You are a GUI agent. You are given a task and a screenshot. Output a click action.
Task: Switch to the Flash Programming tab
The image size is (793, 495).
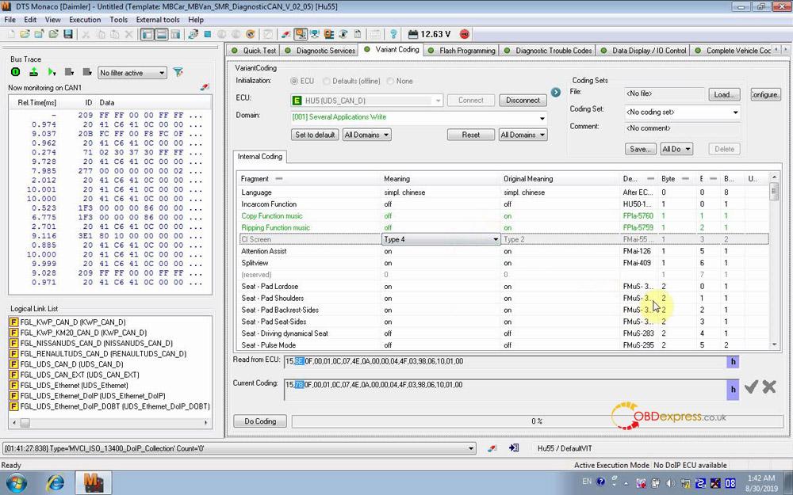point(462,51)
